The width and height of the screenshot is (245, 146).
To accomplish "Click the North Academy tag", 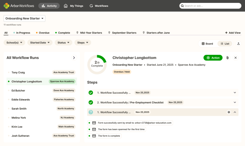I will [x=66, y=109].
